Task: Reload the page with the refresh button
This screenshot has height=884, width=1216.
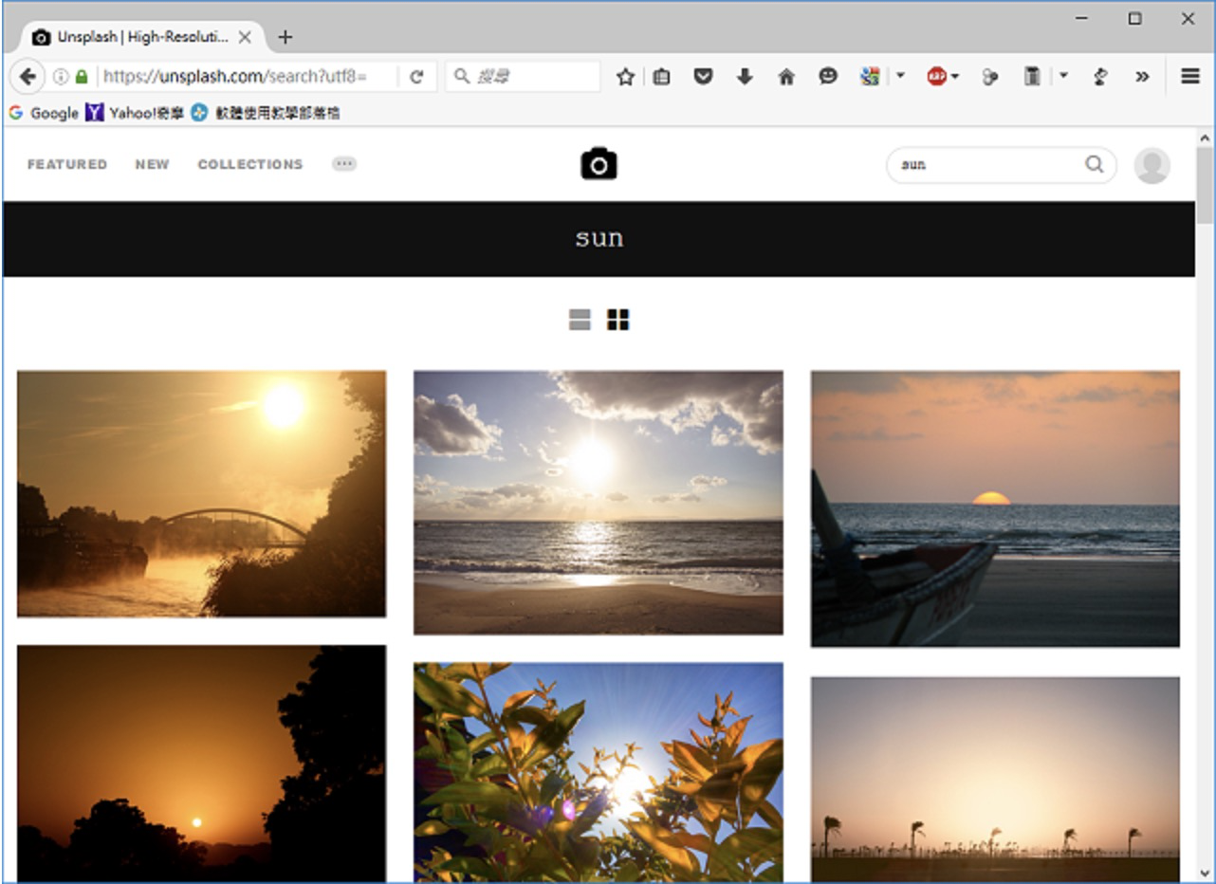Action: (415, 77)
